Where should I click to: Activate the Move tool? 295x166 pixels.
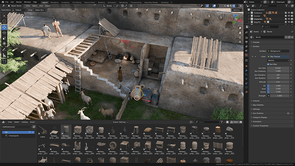[4, 27]
